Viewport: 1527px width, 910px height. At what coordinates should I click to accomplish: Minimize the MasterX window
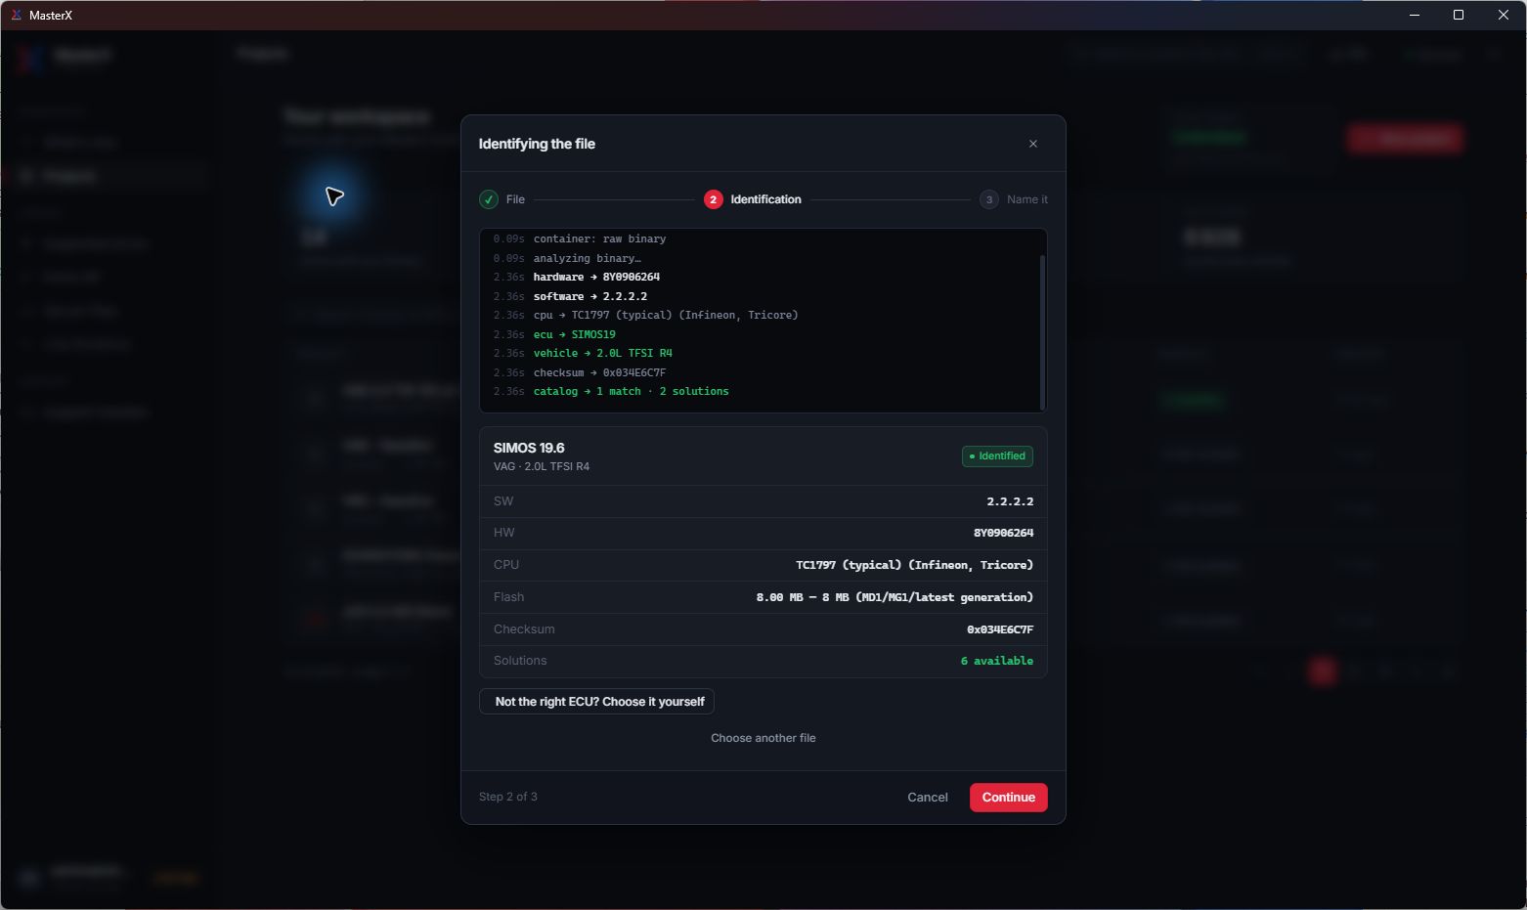(1415, 15)
